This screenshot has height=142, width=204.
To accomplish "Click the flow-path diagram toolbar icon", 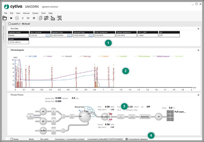I will 60,18.
